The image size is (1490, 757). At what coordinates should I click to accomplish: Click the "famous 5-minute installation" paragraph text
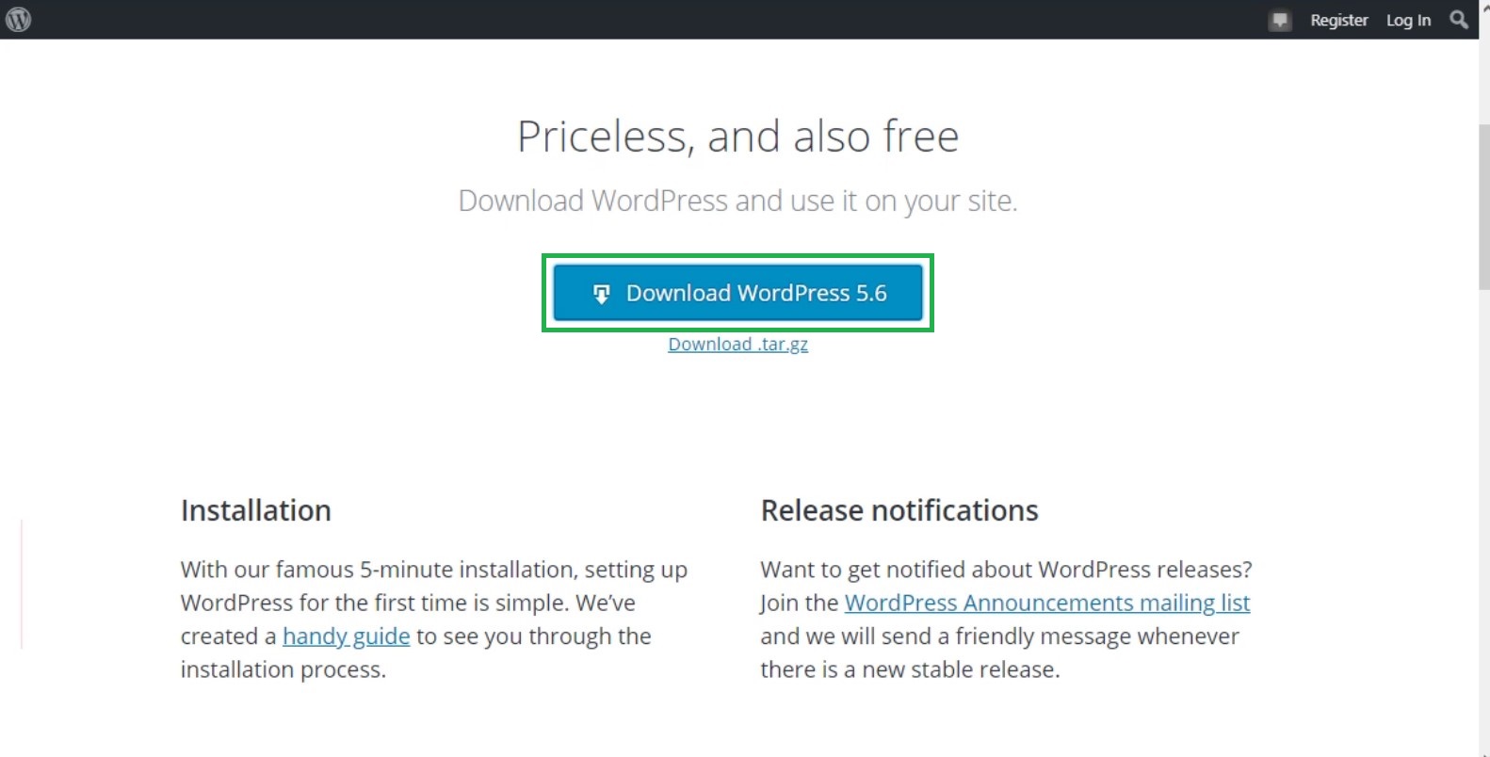[x=433, y=570]
